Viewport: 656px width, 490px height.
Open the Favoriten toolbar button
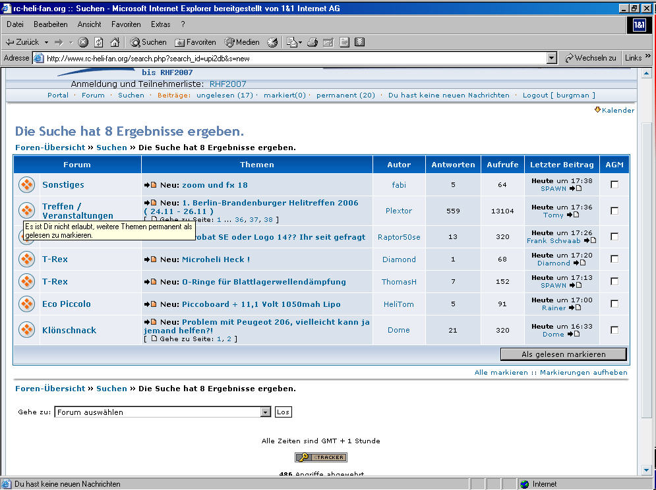point(195,41)
